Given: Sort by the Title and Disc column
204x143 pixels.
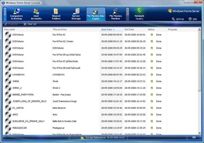Looking at the screenshot, I should pos(76,30).
